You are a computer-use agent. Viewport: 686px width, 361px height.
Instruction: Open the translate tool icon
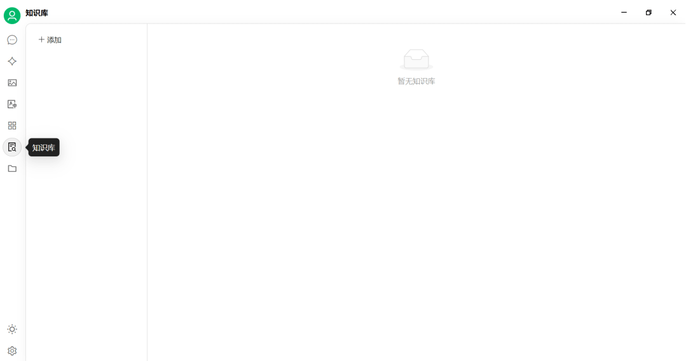click(x=12, y=104)
